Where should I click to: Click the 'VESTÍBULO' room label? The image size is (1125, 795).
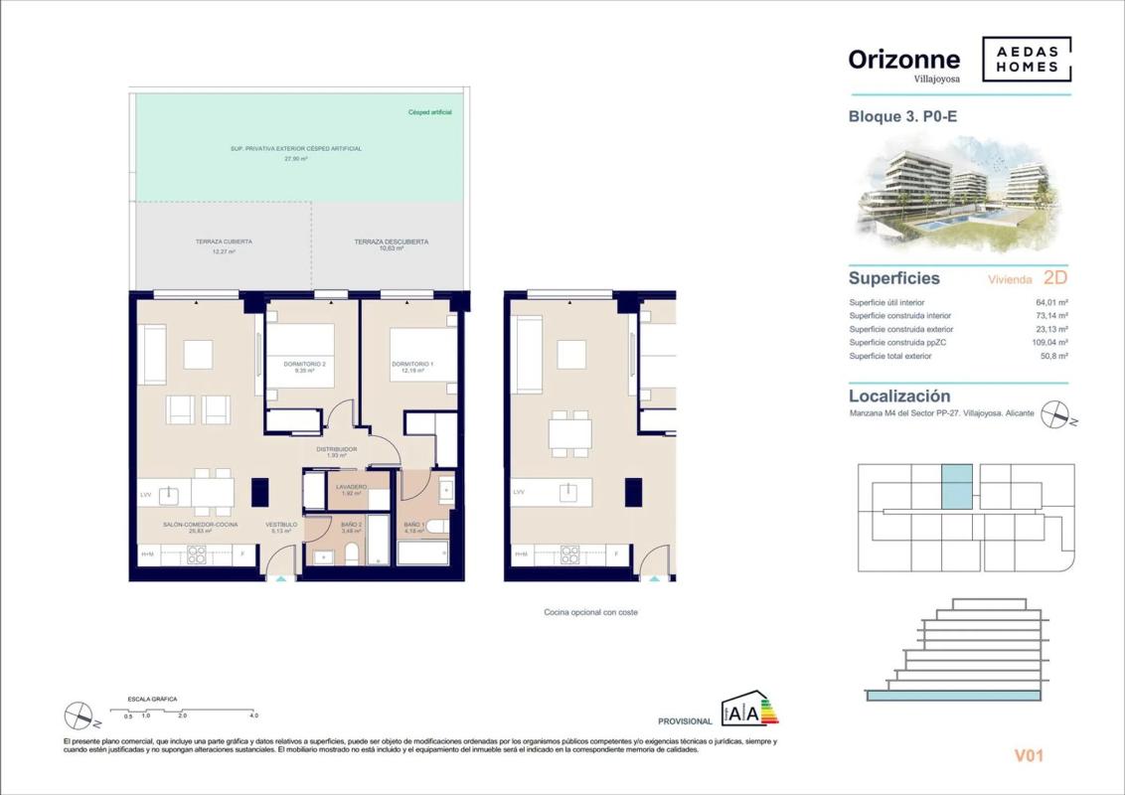click(281, 525)
